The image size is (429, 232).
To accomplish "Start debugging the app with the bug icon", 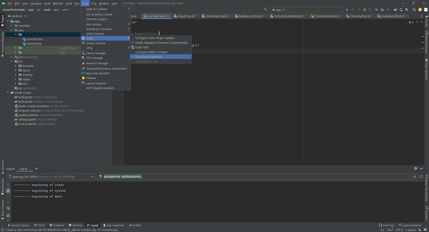I will 364,10.
